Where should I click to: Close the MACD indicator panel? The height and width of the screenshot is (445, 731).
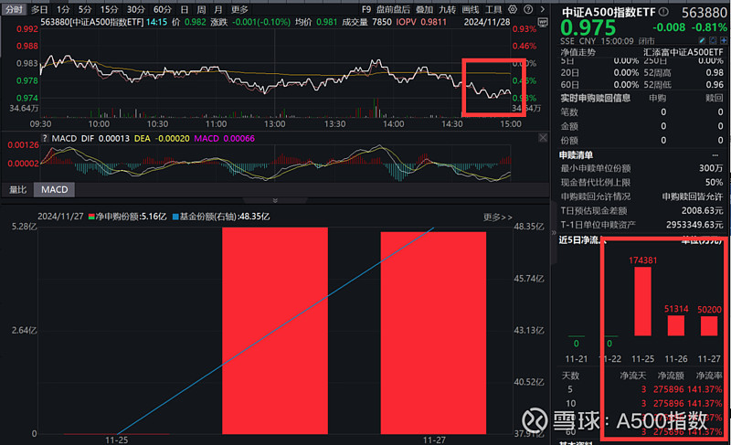tap(543, 137)
